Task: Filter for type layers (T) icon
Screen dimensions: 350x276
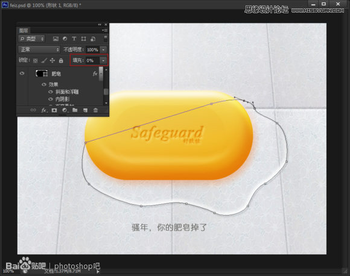Action: pos(74,39)
